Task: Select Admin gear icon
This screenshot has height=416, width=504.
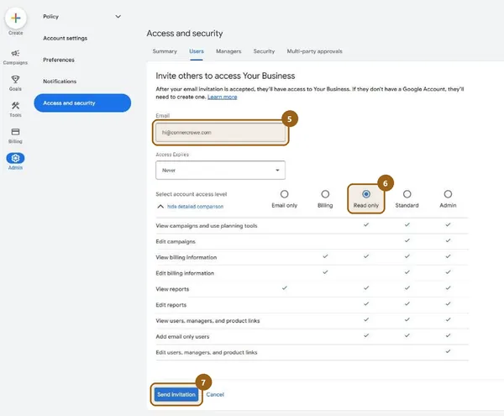Action: (x=15, y=158)
